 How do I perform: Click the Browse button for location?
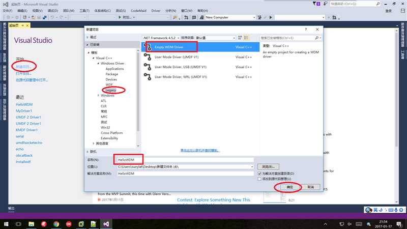(269, 167)
